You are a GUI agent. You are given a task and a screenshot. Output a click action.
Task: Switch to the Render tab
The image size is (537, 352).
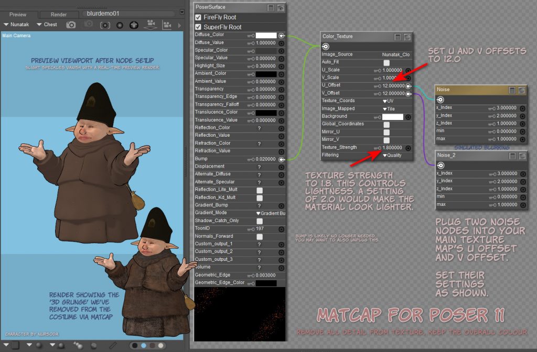point(59,14)
